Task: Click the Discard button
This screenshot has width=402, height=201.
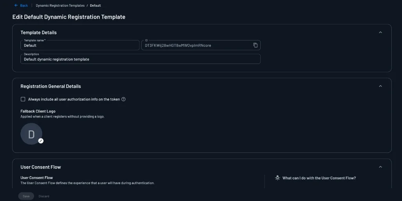Action: click(x=44, y=196)
